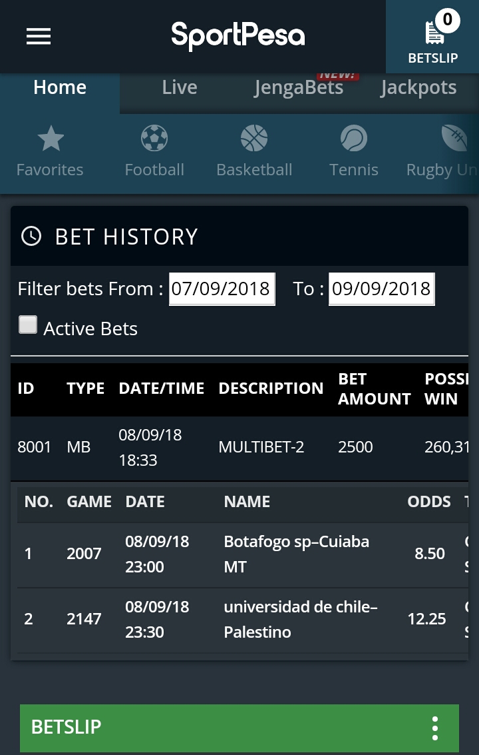This screenshot has height=755, width=479.
Task: Open the JengaBets tab
Action: point(299,88)
